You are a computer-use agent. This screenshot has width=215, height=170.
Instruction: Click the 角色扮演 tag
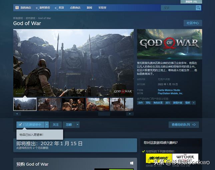click(158, 103)
